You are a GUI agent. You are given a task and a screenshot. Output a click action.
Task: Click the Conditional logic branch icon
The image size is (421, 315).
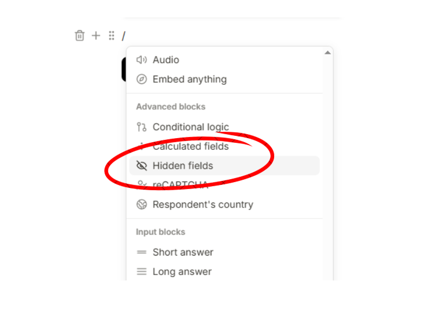[142, 127]
